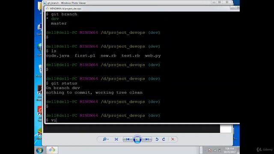Go to the previous photo
Image resolution: width=274 pixels, height=154 pixels.
click(128, 139)
